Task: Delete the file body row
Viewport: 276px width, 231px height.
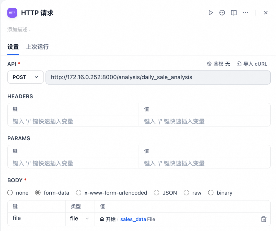Action: [264, 219]
